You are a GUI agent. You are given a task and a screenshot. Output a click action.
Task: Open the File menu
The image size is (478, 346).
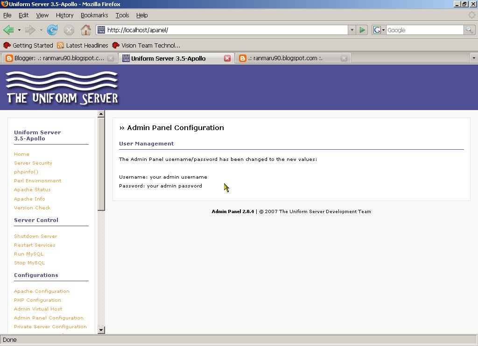click(x=7, y=15)
